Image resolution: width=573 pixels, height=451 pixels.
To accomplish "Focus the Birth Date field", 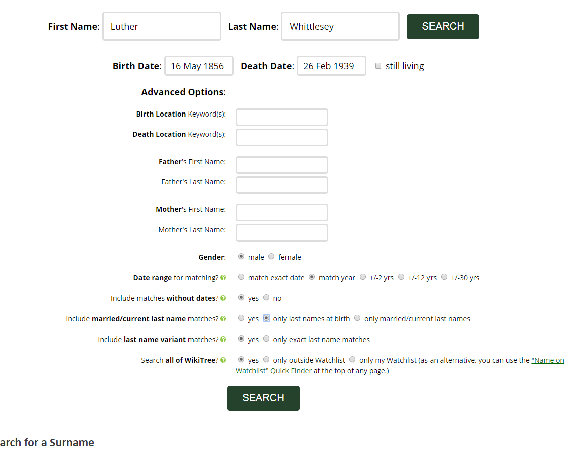I will (x=199, y=66).
